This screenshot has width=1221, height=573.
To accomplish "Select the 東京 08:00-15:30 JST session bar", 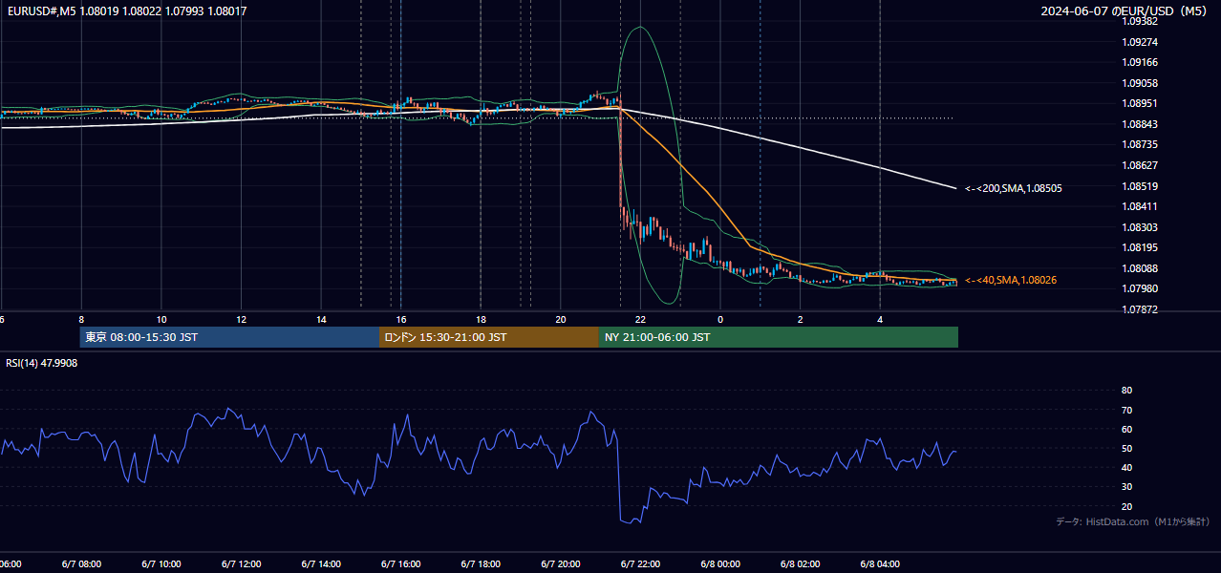I will [229, 337].
